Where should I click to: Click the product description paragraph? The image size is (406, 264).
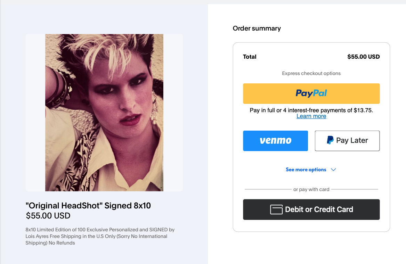(100, 236)
